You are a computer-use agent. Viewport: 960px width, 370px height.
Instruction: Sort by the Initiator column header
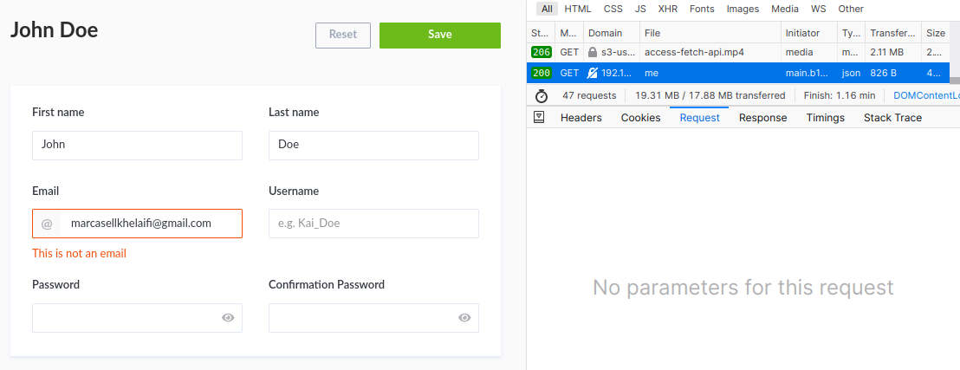point(808,33)
